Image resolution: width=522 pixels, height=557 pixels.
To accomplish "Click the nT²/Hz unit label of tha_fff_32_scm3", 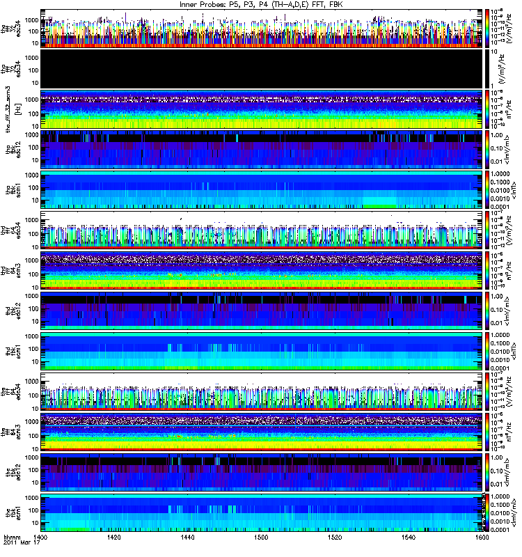I will pyautogui.click(x=508, y=109).
